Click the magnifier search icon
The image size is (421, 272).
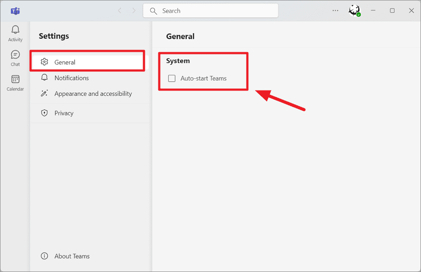point(153,11)
